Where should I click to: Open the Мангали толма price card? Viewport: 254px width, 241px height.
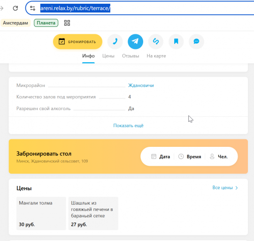pos(41,213)
